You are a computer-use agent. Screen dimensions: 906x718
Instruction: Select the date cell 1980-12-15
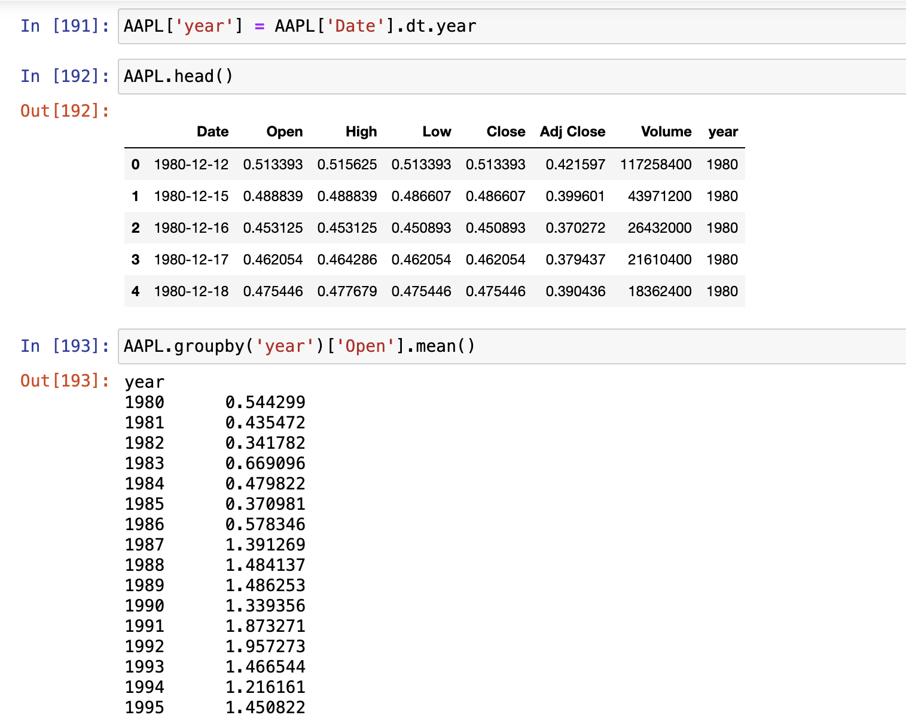pos(191,196)
